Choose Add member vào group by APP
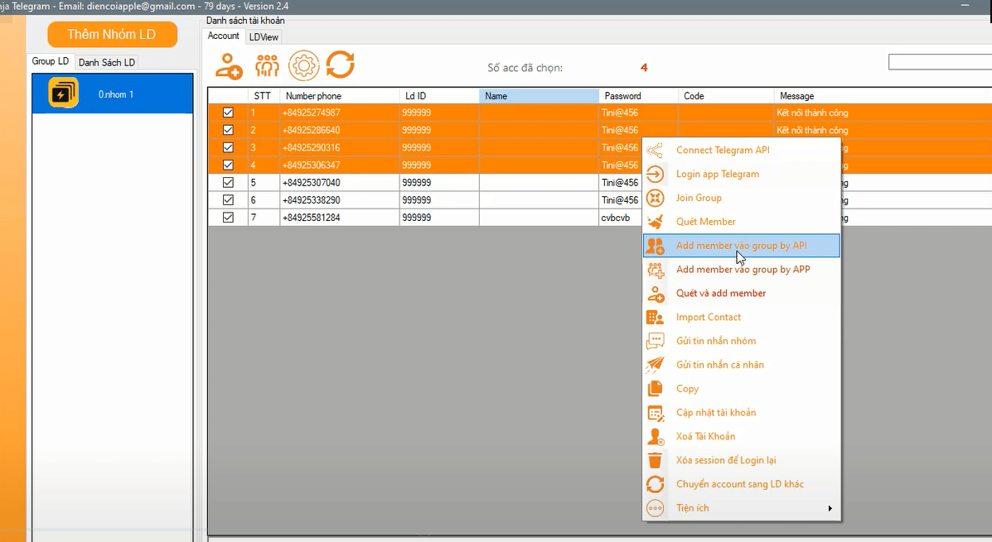This screenshot has width=992, height=542. point(742,270)
